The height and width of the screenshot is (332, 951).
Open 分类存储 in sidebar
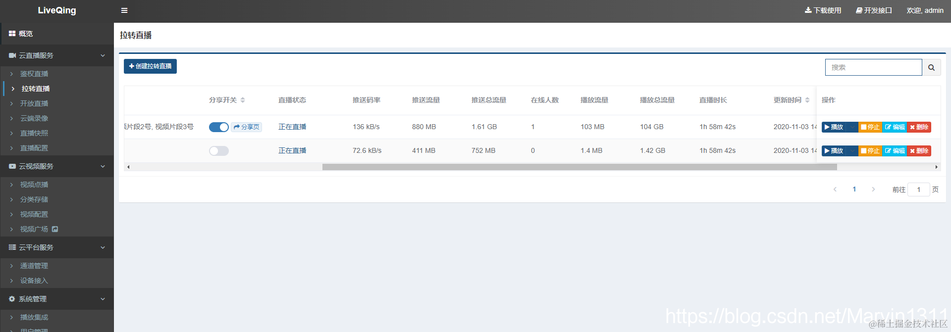[34, 199]
